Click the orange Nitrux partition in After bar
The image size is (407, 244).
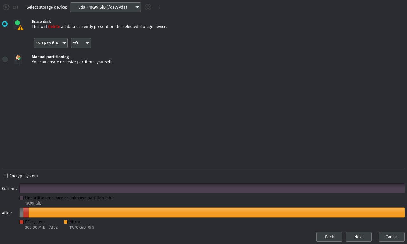217,213
